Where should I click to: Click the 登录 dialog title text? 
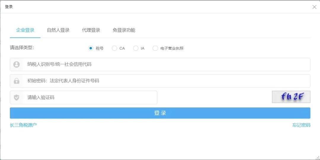click(9, 7)
